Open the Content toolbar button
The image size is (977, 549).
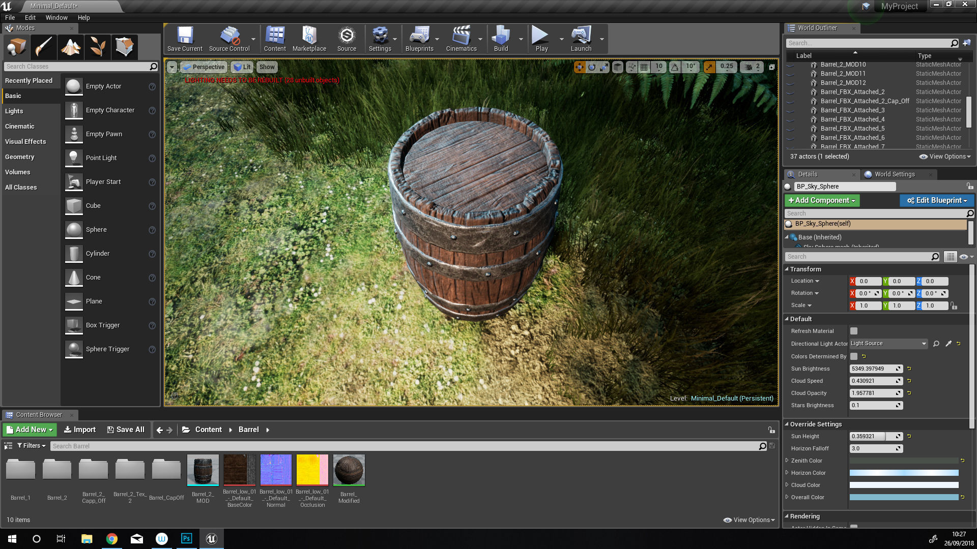pyautogui.click(x=275, y=39)
